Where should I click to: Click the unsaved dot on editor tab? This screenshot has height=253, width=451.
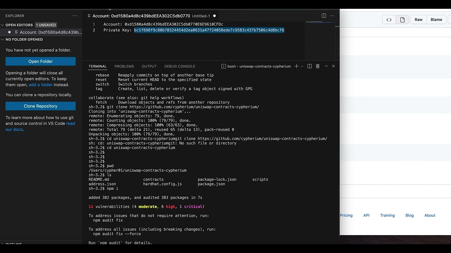tap(214, 16)
